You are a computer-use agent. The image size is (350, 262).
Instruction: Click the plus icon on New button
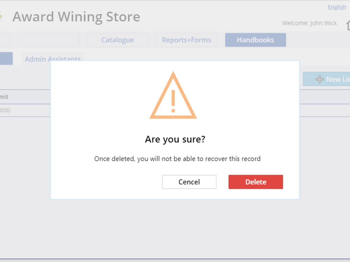pyautogui.click(x=320, y=79)
